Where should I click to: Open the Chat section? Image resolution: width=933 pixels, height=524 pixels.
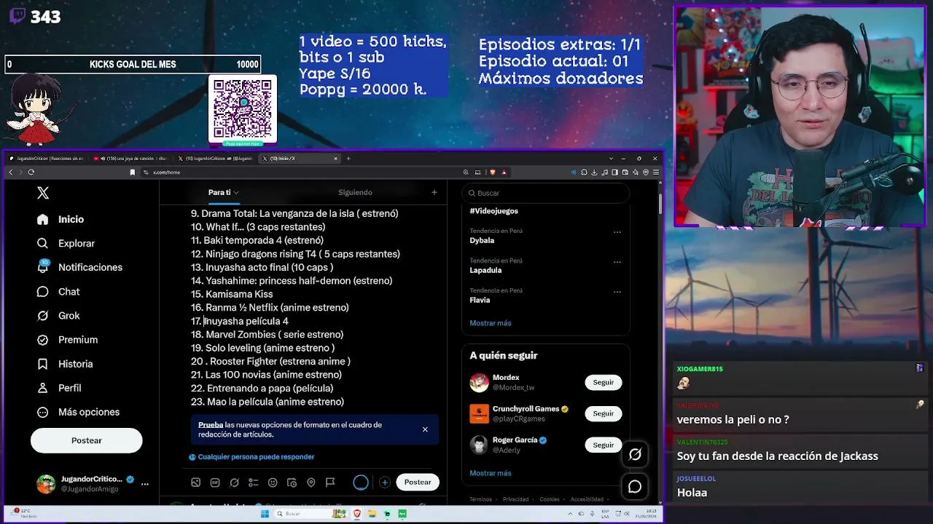pos(58,291)
